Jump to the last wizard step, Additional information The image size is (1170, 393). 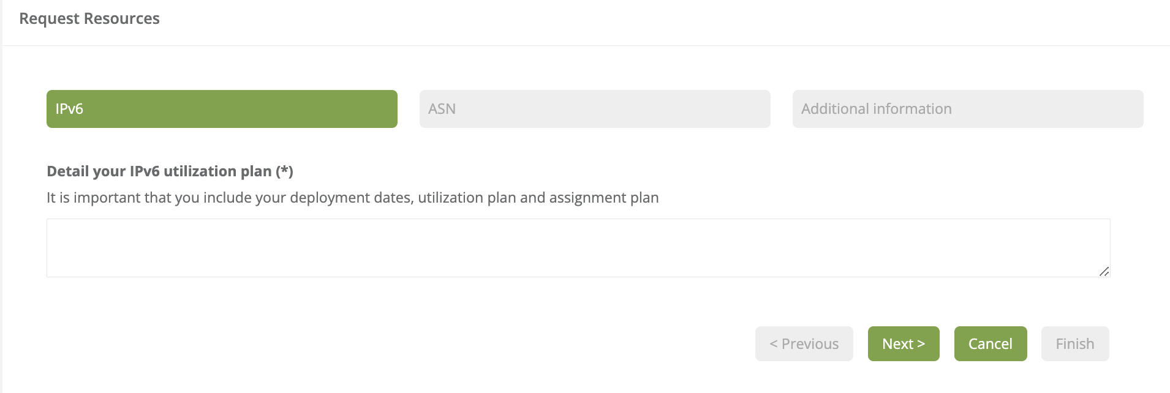(967, 109)
